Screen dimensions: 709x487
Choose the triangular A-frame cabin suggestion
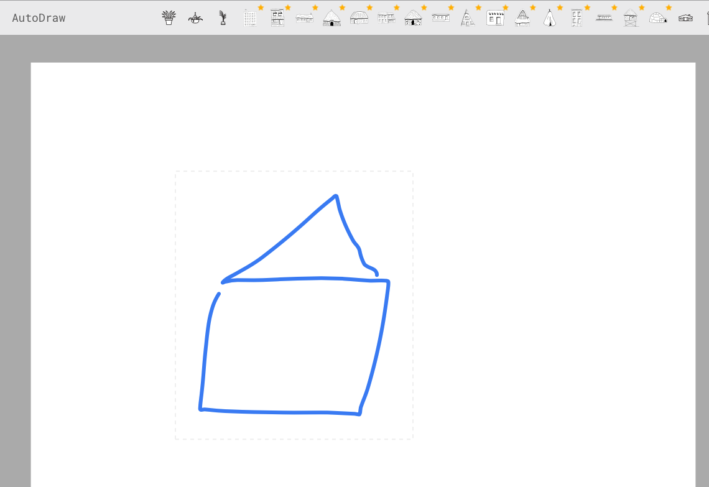pos(468,17)
